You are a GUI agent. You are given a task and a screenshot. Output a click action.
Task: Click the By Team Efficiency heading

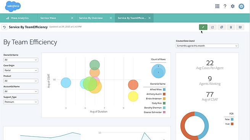tap(30, 42)
